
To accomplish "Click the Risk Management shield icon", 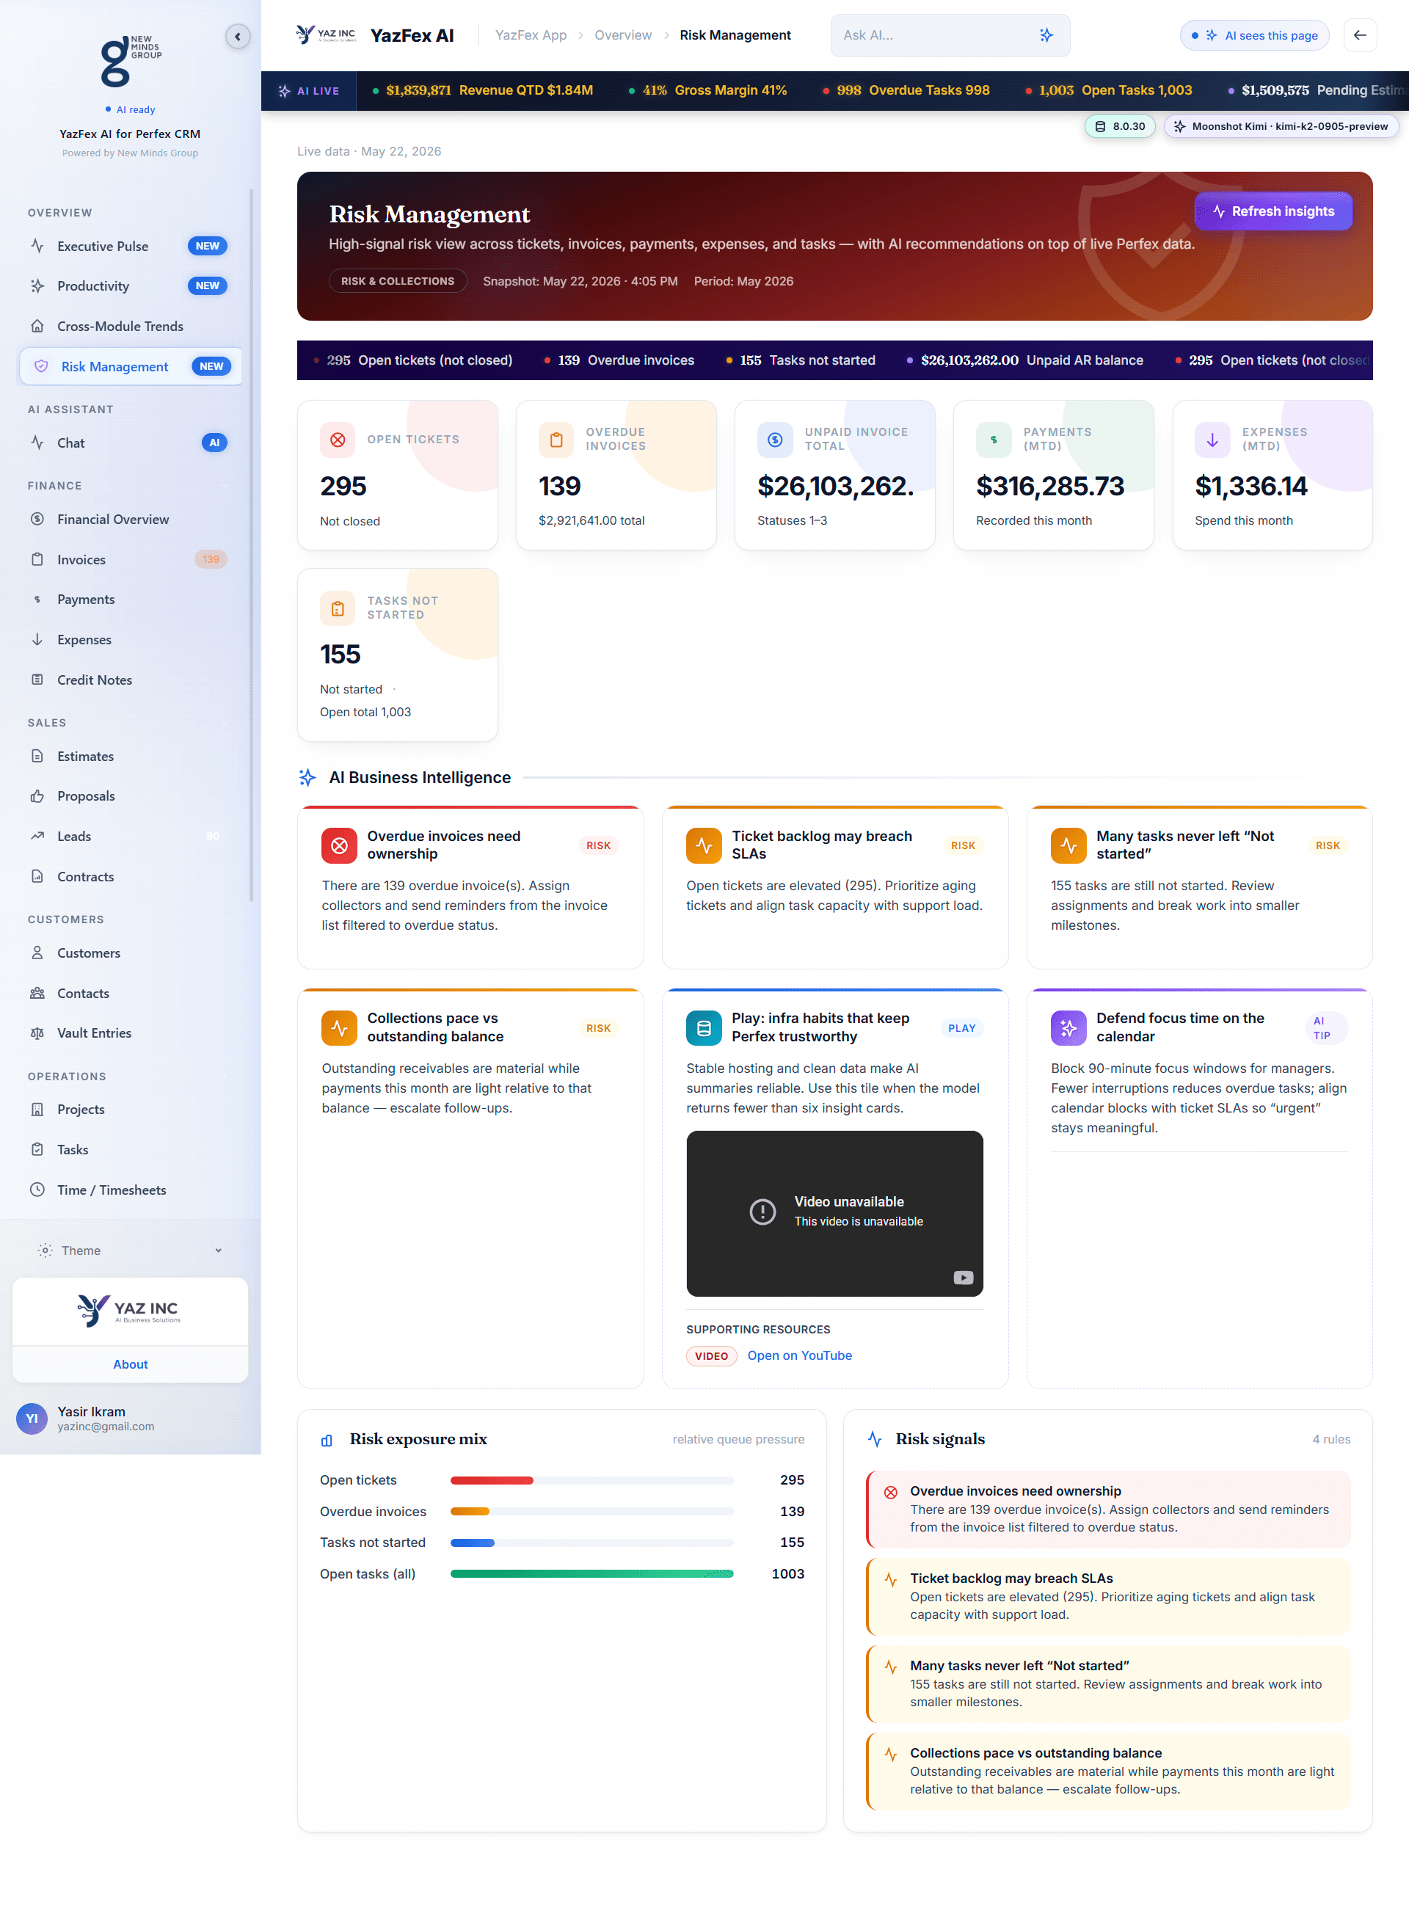I will 41,367.
